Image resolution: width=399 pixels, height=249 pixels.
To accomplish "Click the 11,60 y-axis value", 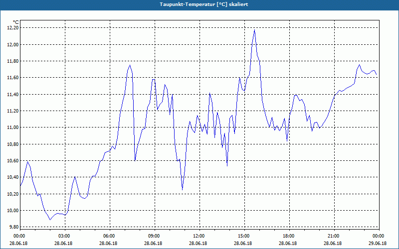I will tap(13, 78).
